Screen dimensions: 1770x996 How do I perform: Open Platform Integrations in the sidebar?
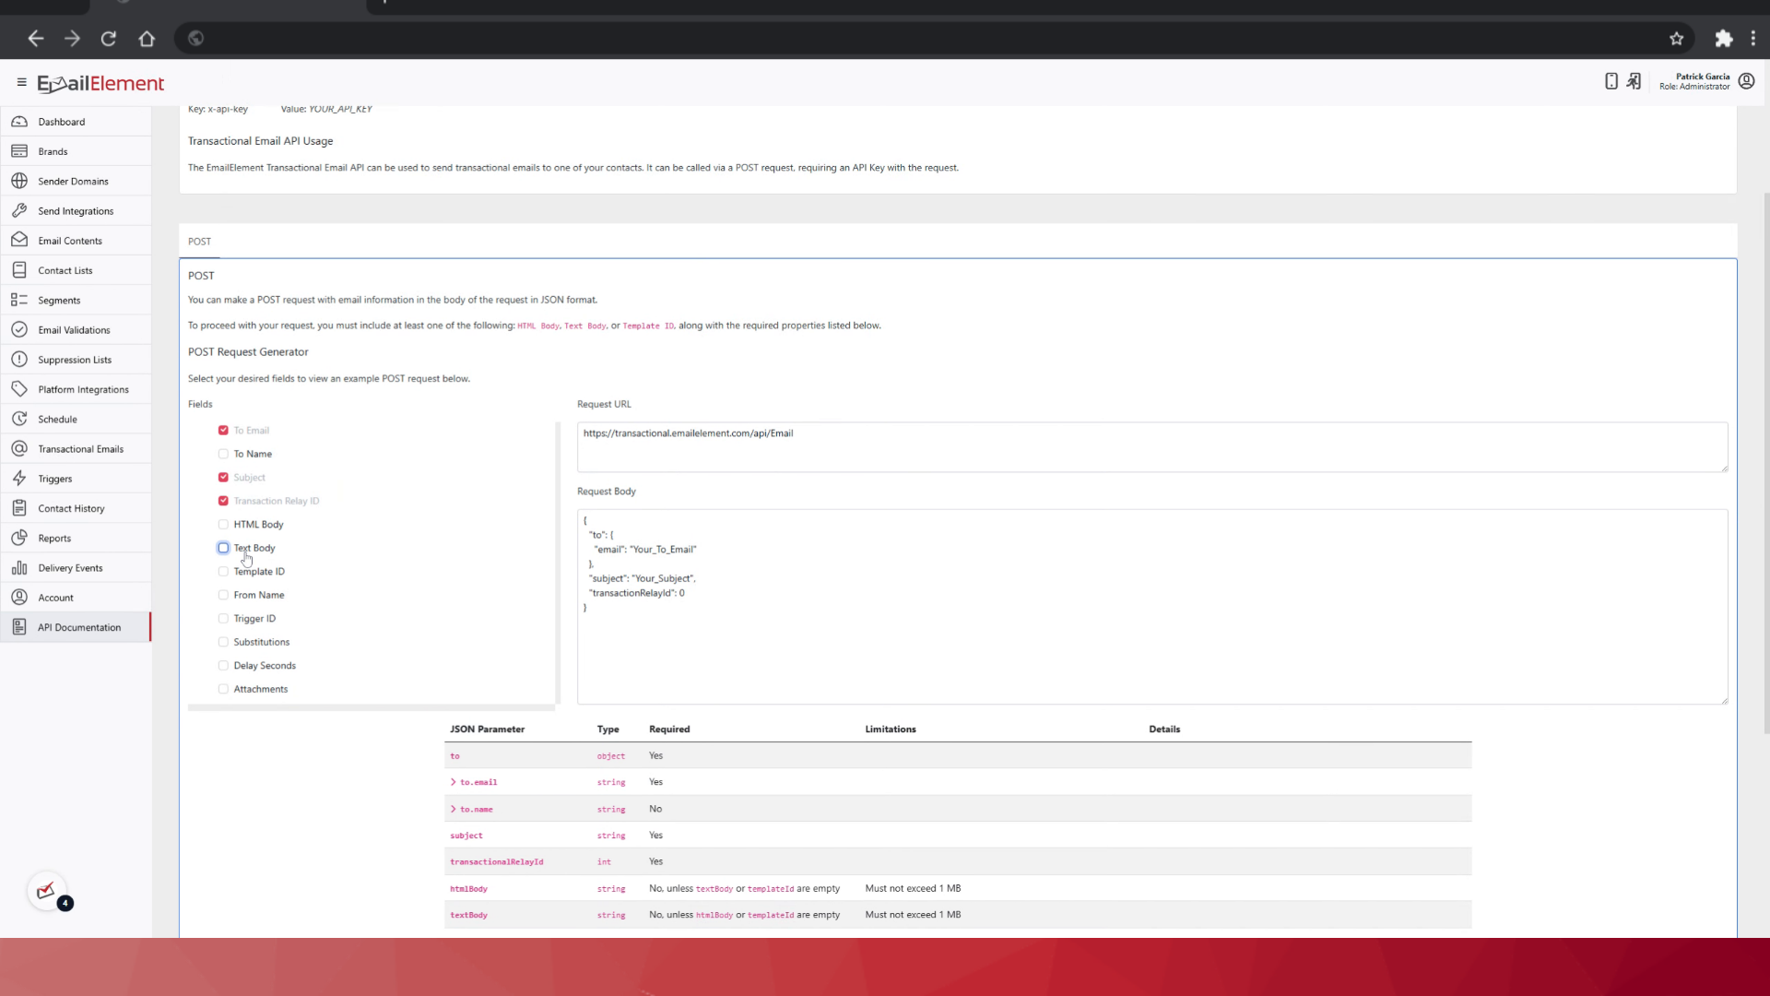coord(76,389)
